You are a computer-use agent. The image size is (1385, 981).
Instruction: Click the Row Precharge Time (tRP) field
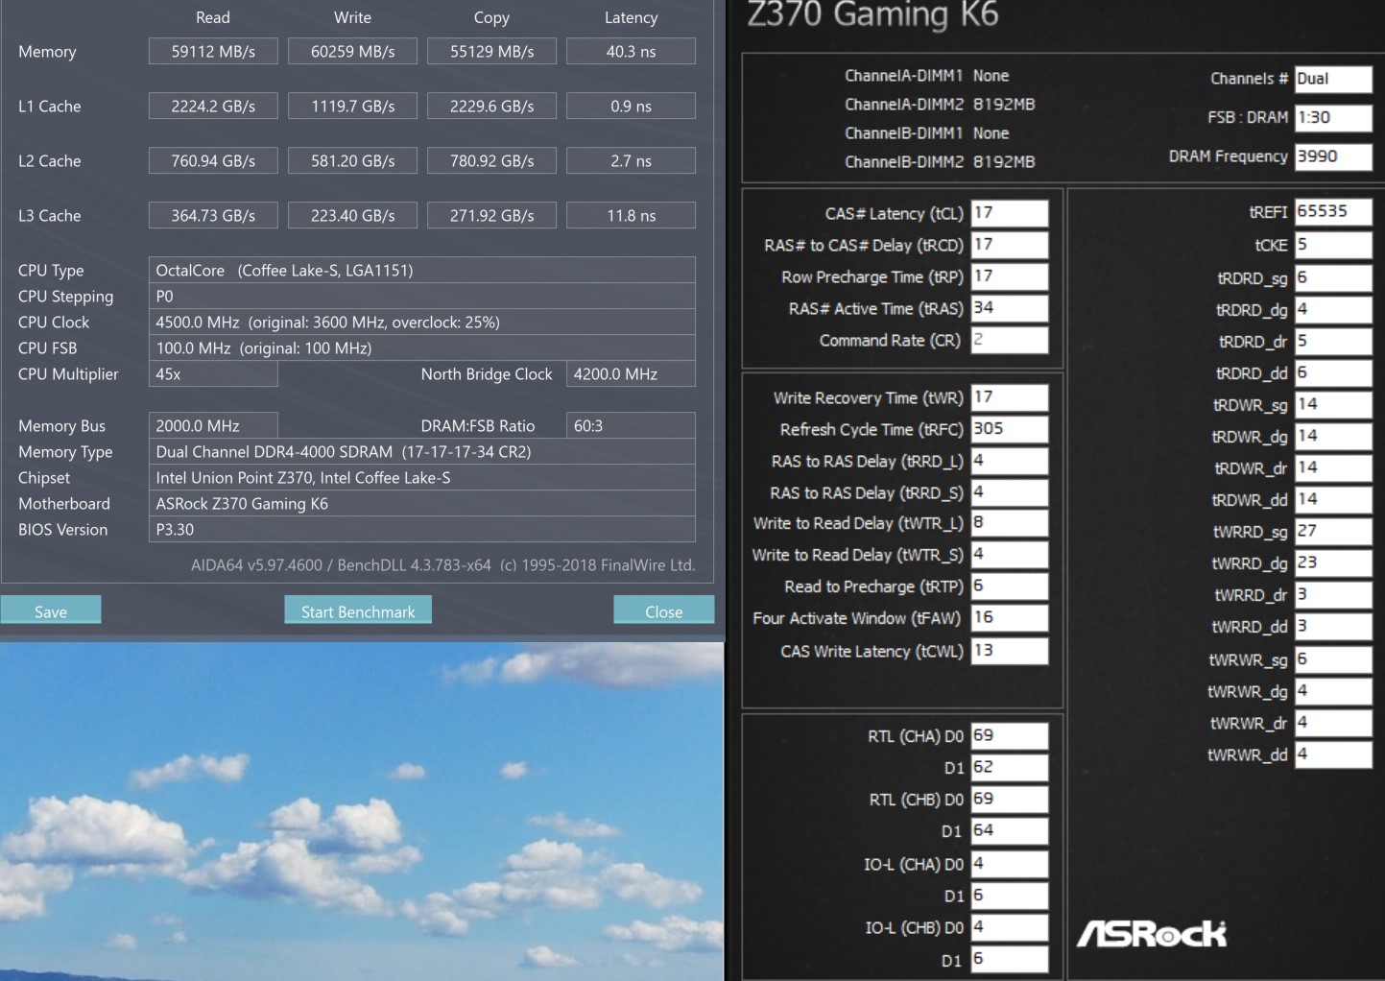tap(1010, 276)
